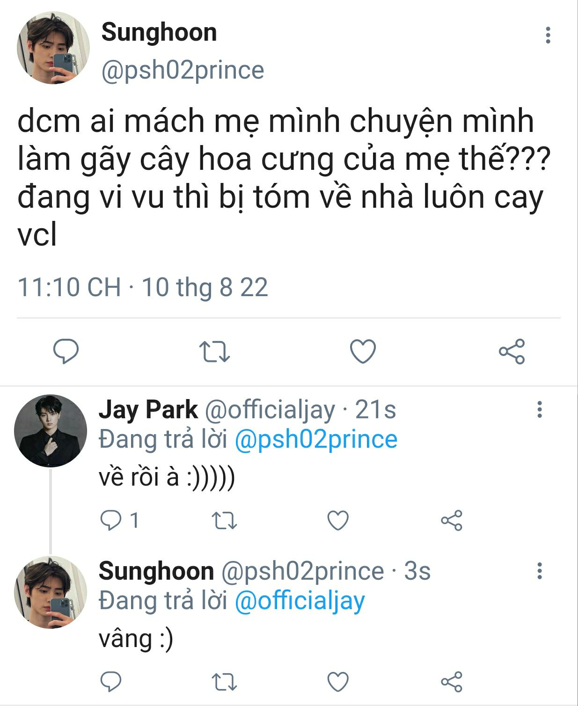This screenshot has height=706, width=578.
Task: Like the main Sunghoon tweet
Action: pyautogui.click(x=363, y=351)
